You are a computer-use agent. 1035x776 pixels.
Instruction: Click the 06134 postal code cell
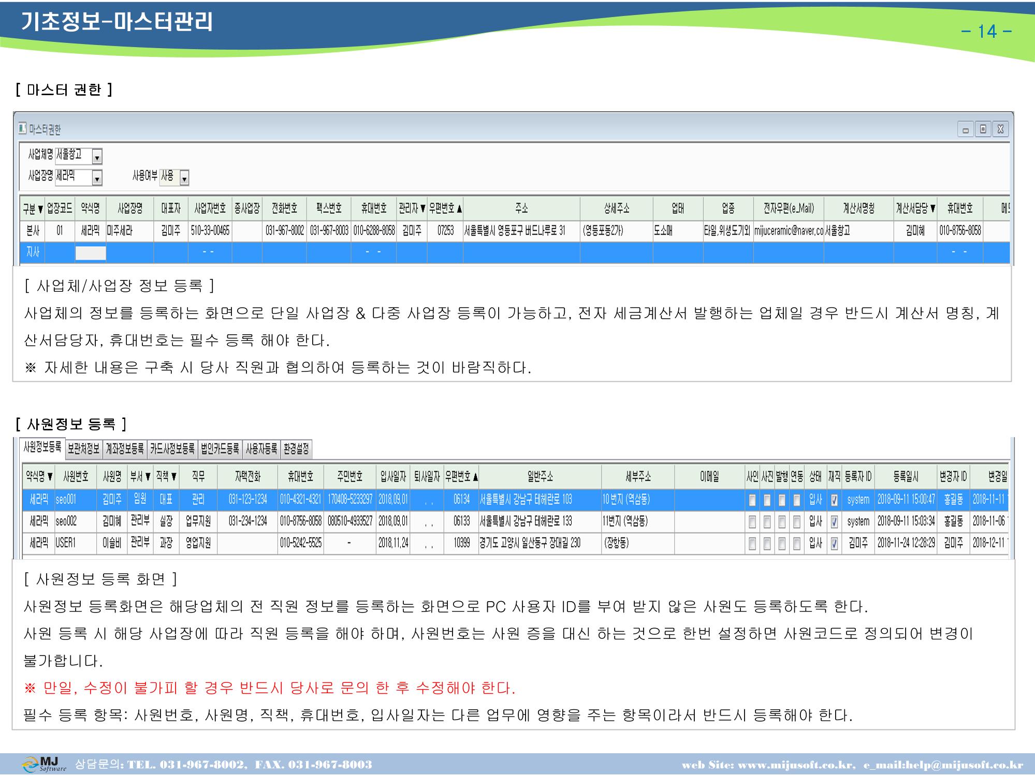pos(461,500)
